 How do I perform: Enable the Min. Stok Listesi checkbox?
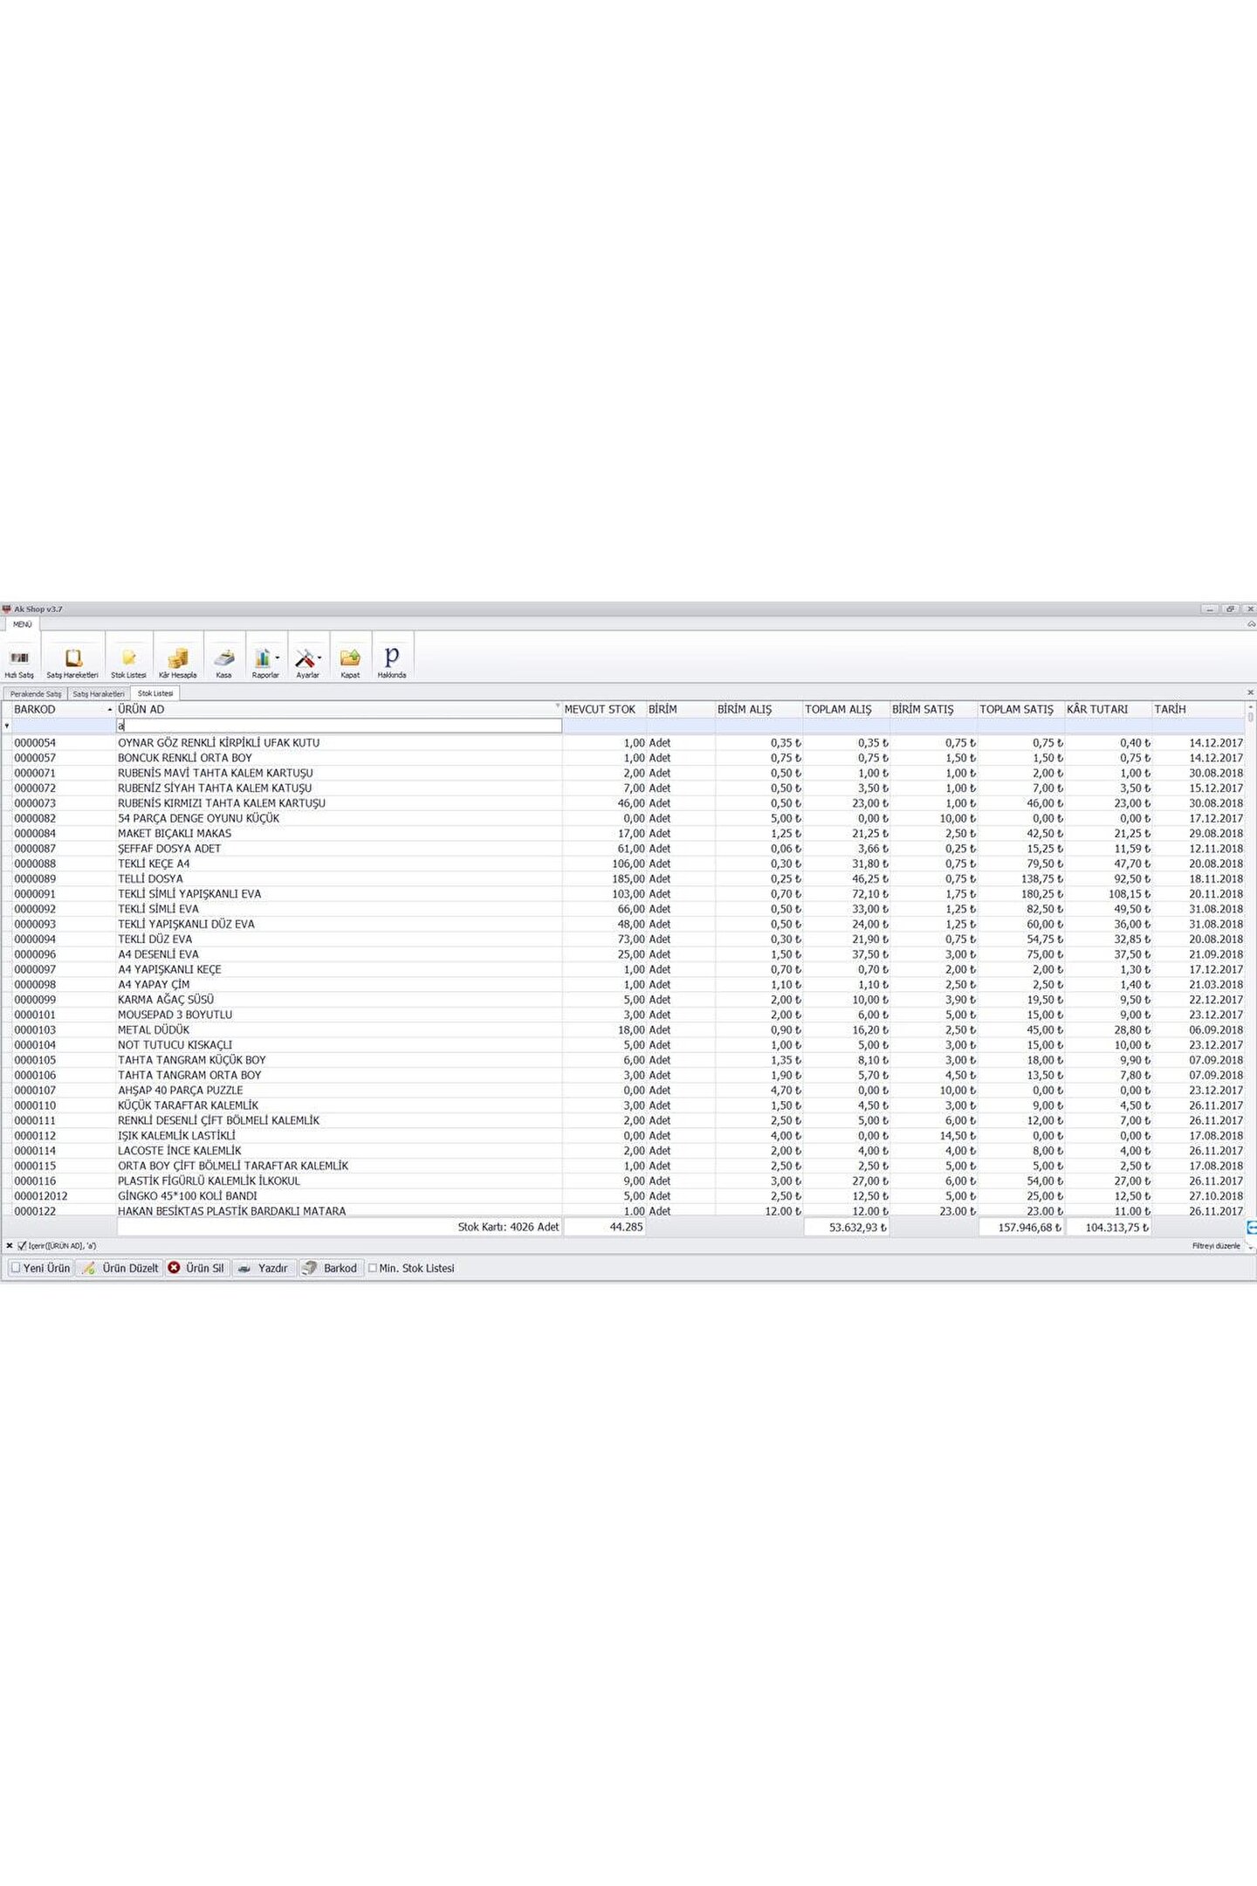point(373,1268)
